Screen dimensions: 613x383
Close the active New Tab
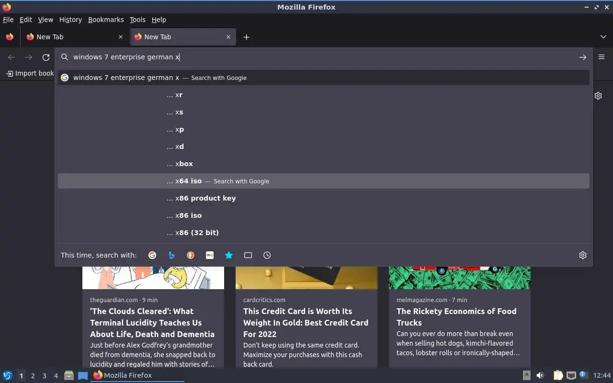228,37
